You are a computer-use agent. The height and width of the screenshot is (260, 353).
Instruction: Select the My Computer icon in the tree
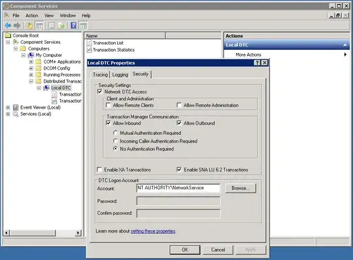click(31, 55)
